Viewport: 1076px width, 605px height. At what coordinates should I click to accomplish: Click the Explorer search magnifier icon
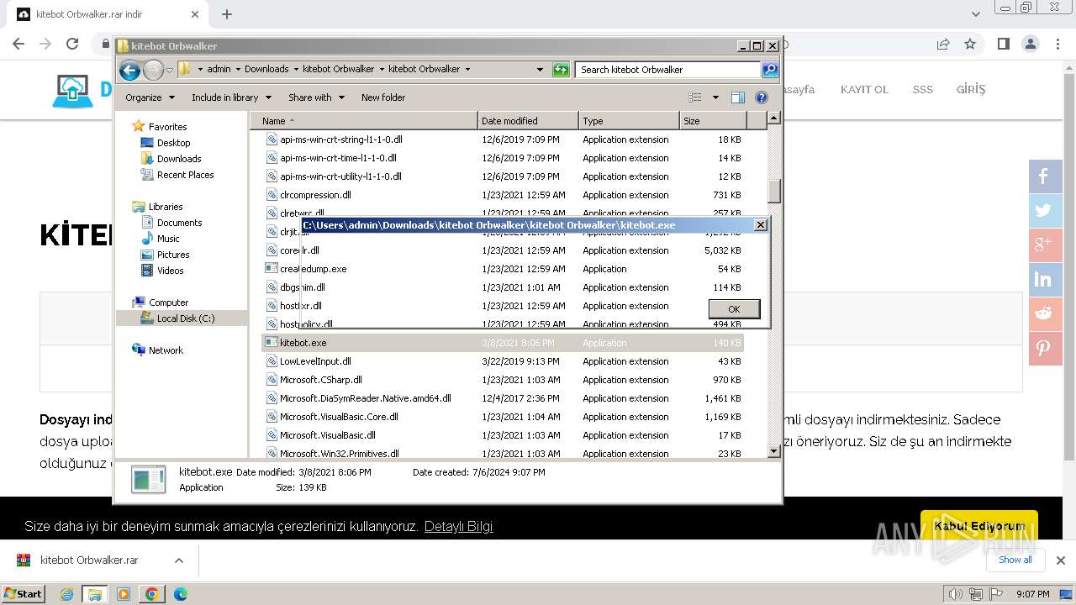click(x=770, y=70)
